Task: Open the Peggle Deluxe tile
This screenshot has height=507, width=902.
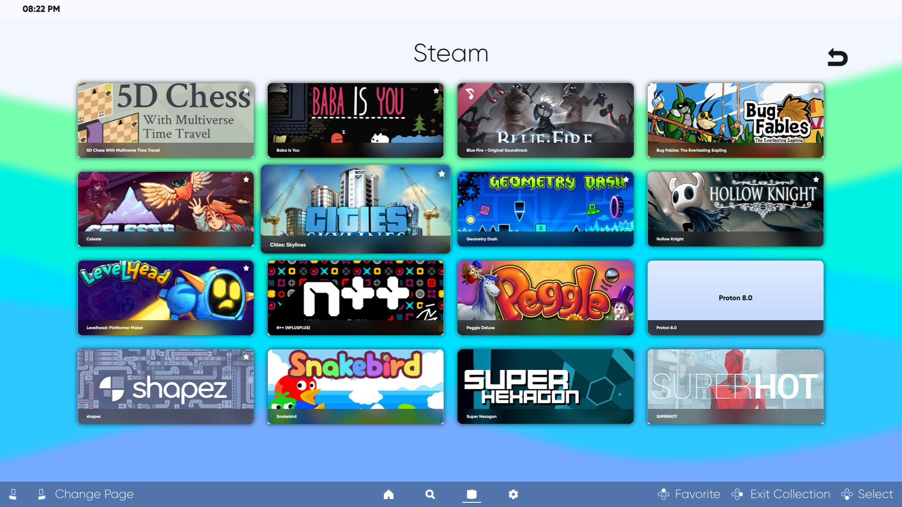Action: (x=545, y=298)
